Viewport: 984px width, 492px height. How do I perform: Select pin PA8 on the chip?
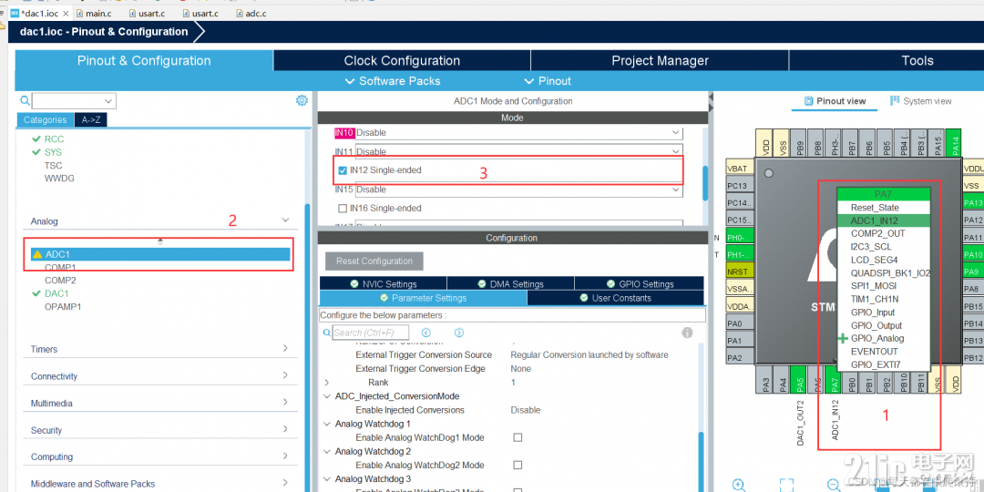pyautogui.click(x=973, y=289)
